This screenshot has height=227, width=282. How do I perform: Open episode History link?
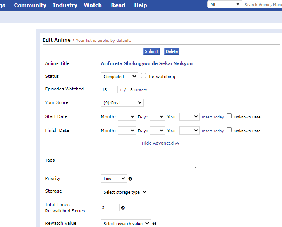(141, 90)
